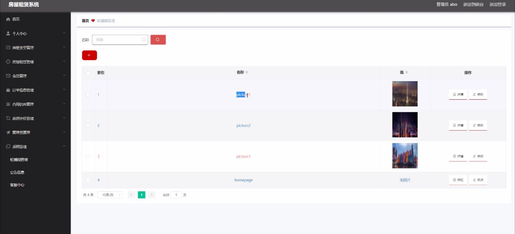Check the picture3 row checkbox
This screenshot has height=234, width=515.
coord(88,156)
